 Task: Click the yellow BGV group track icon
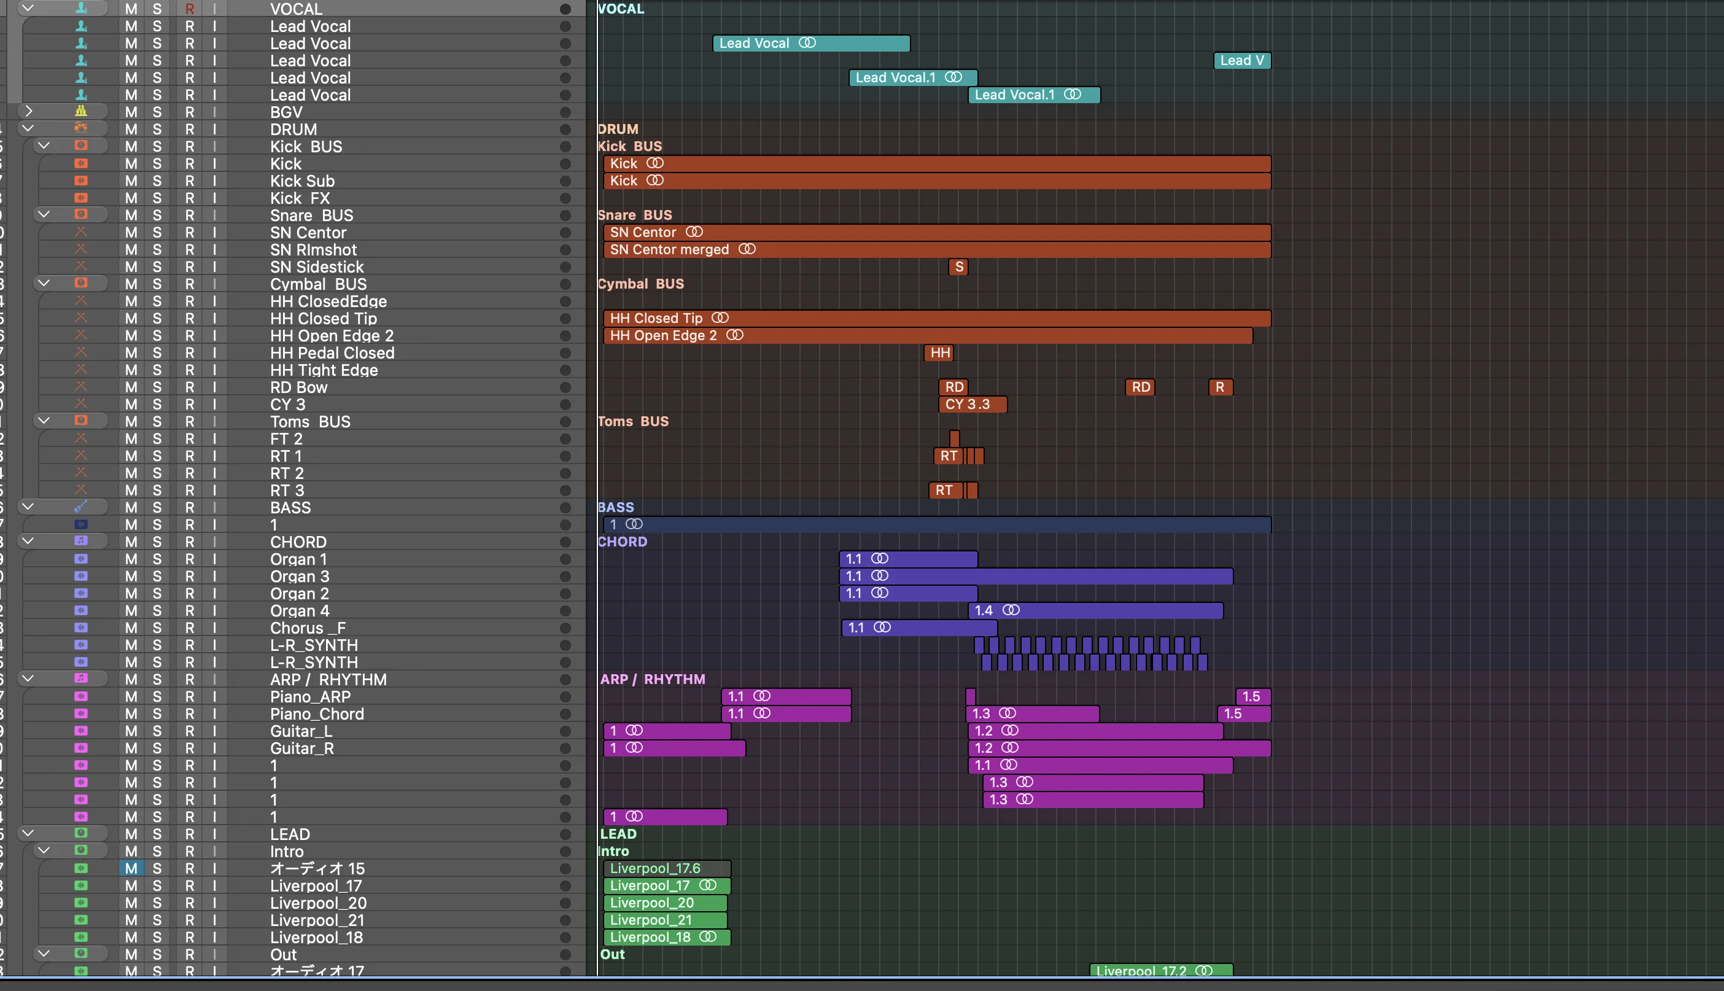point(81,111)
